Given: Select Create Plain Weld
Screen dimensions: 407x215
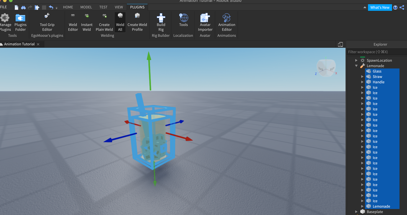Looking at the screenshot, I should tap(104, 22).
